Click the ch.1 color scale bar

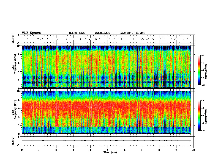point(199,70)
